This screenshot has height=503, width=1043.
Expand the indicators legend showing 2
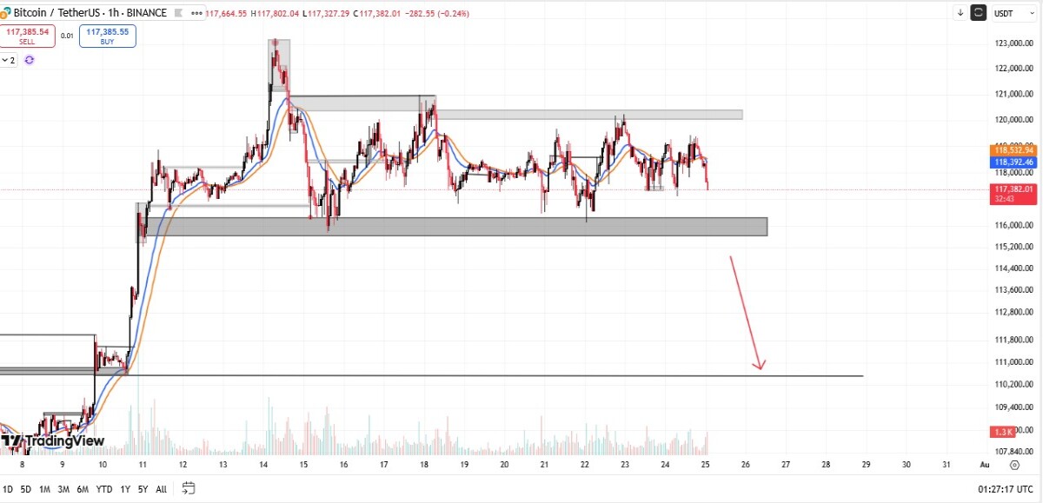click(x=9, y=60)
